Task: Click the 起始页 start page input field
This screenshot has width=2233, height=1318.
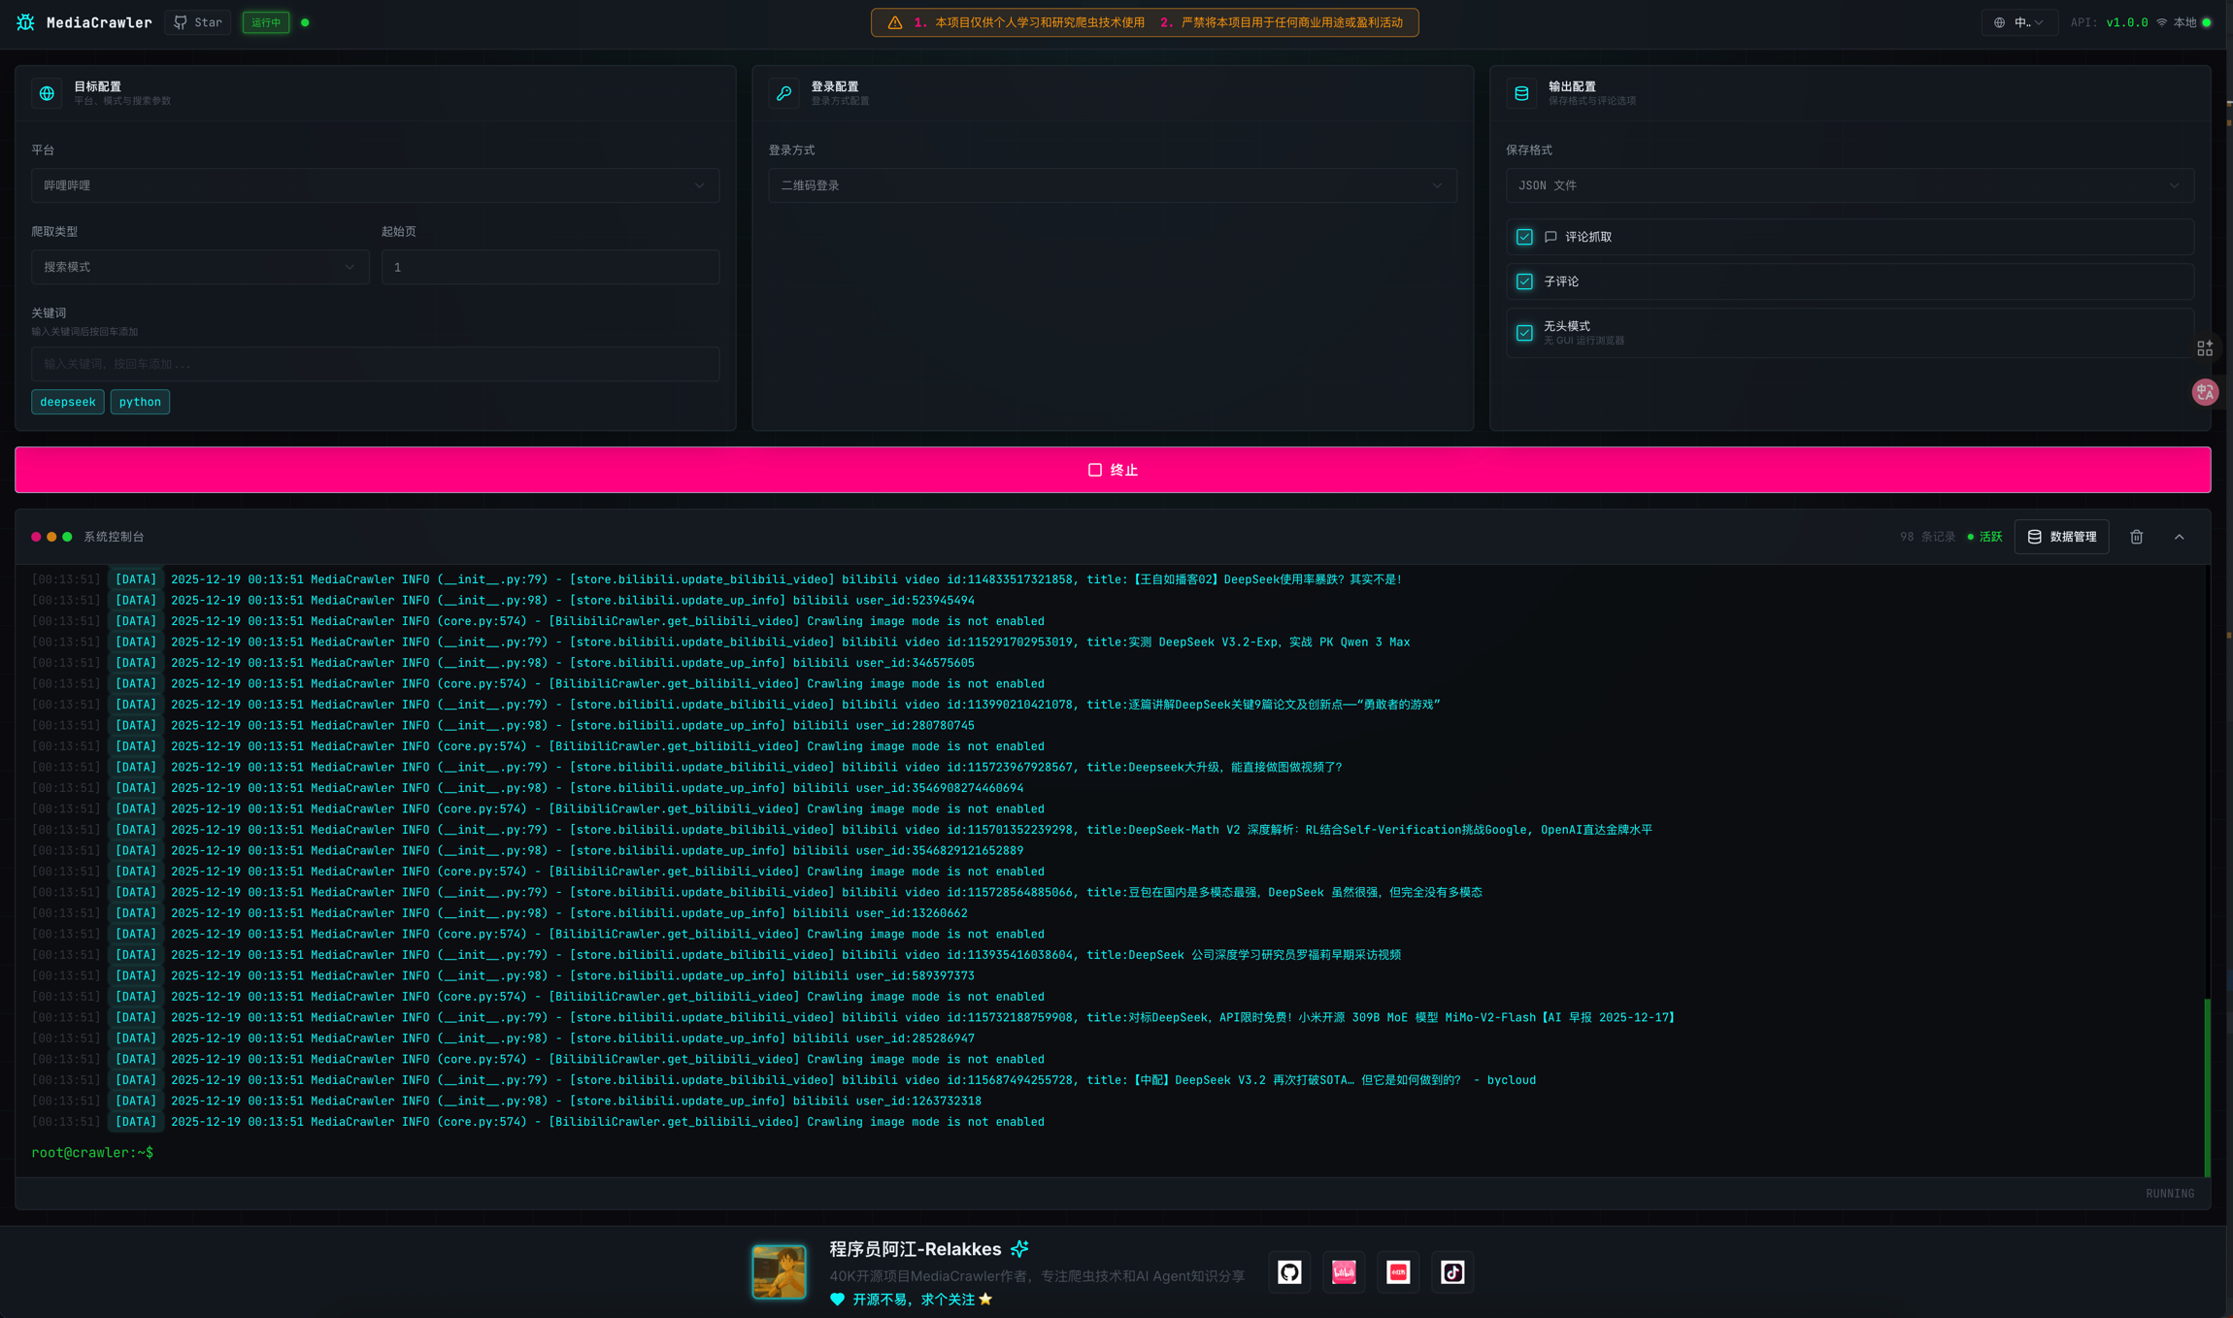Action: (x=550, y=267)
